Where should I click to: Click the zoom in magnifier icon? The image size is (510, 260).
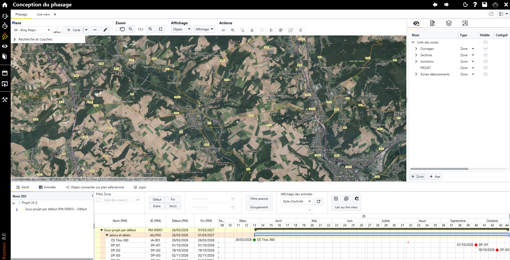coord(150,29)
